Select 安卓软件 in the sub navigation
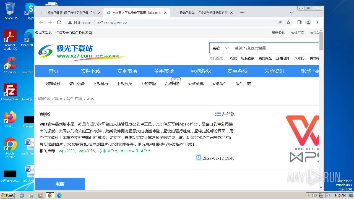The height and width of the screenshot is (199, 354). [x=220, y=84]
